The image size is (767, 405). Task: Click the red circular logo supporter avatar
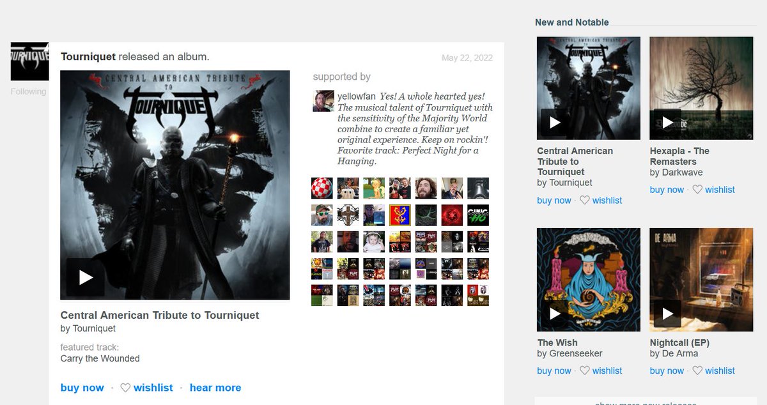(452, 215)
